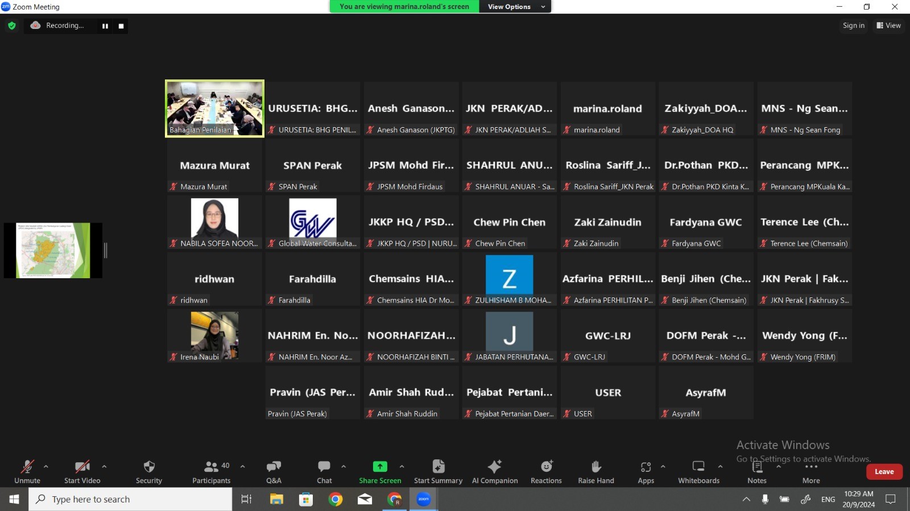This screenshot has width=910, height=511.
Task: Open the More options ellipsis
Action: pyautogui.click(x=811, y=467)
